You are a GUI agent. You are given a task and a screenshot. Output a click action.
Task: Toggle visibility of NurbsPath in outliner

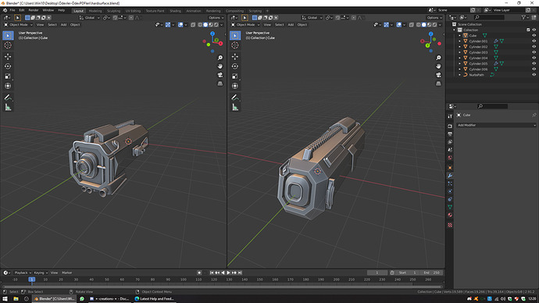(534, 74)
